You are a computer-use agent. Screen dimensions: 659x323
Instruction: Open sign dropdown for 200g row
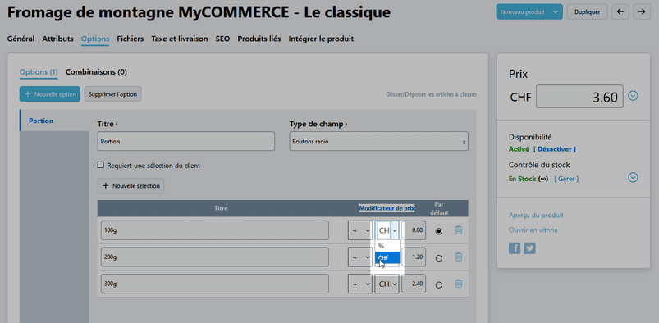coord(359,257)
